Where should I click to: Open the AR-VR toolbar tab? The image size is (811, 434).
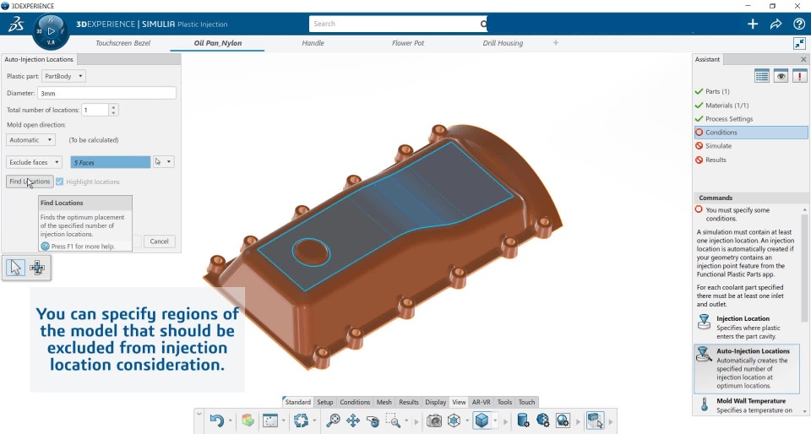pyautogui.click(x=481, y=402)
